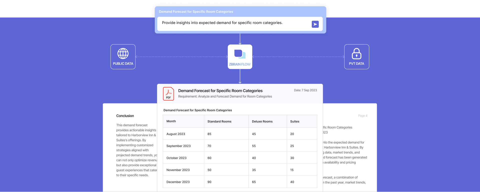This screenshot has height=192, width=480.
Task: Click August Suites value 20
Action: pyautogui.click(x=292, y=134)
